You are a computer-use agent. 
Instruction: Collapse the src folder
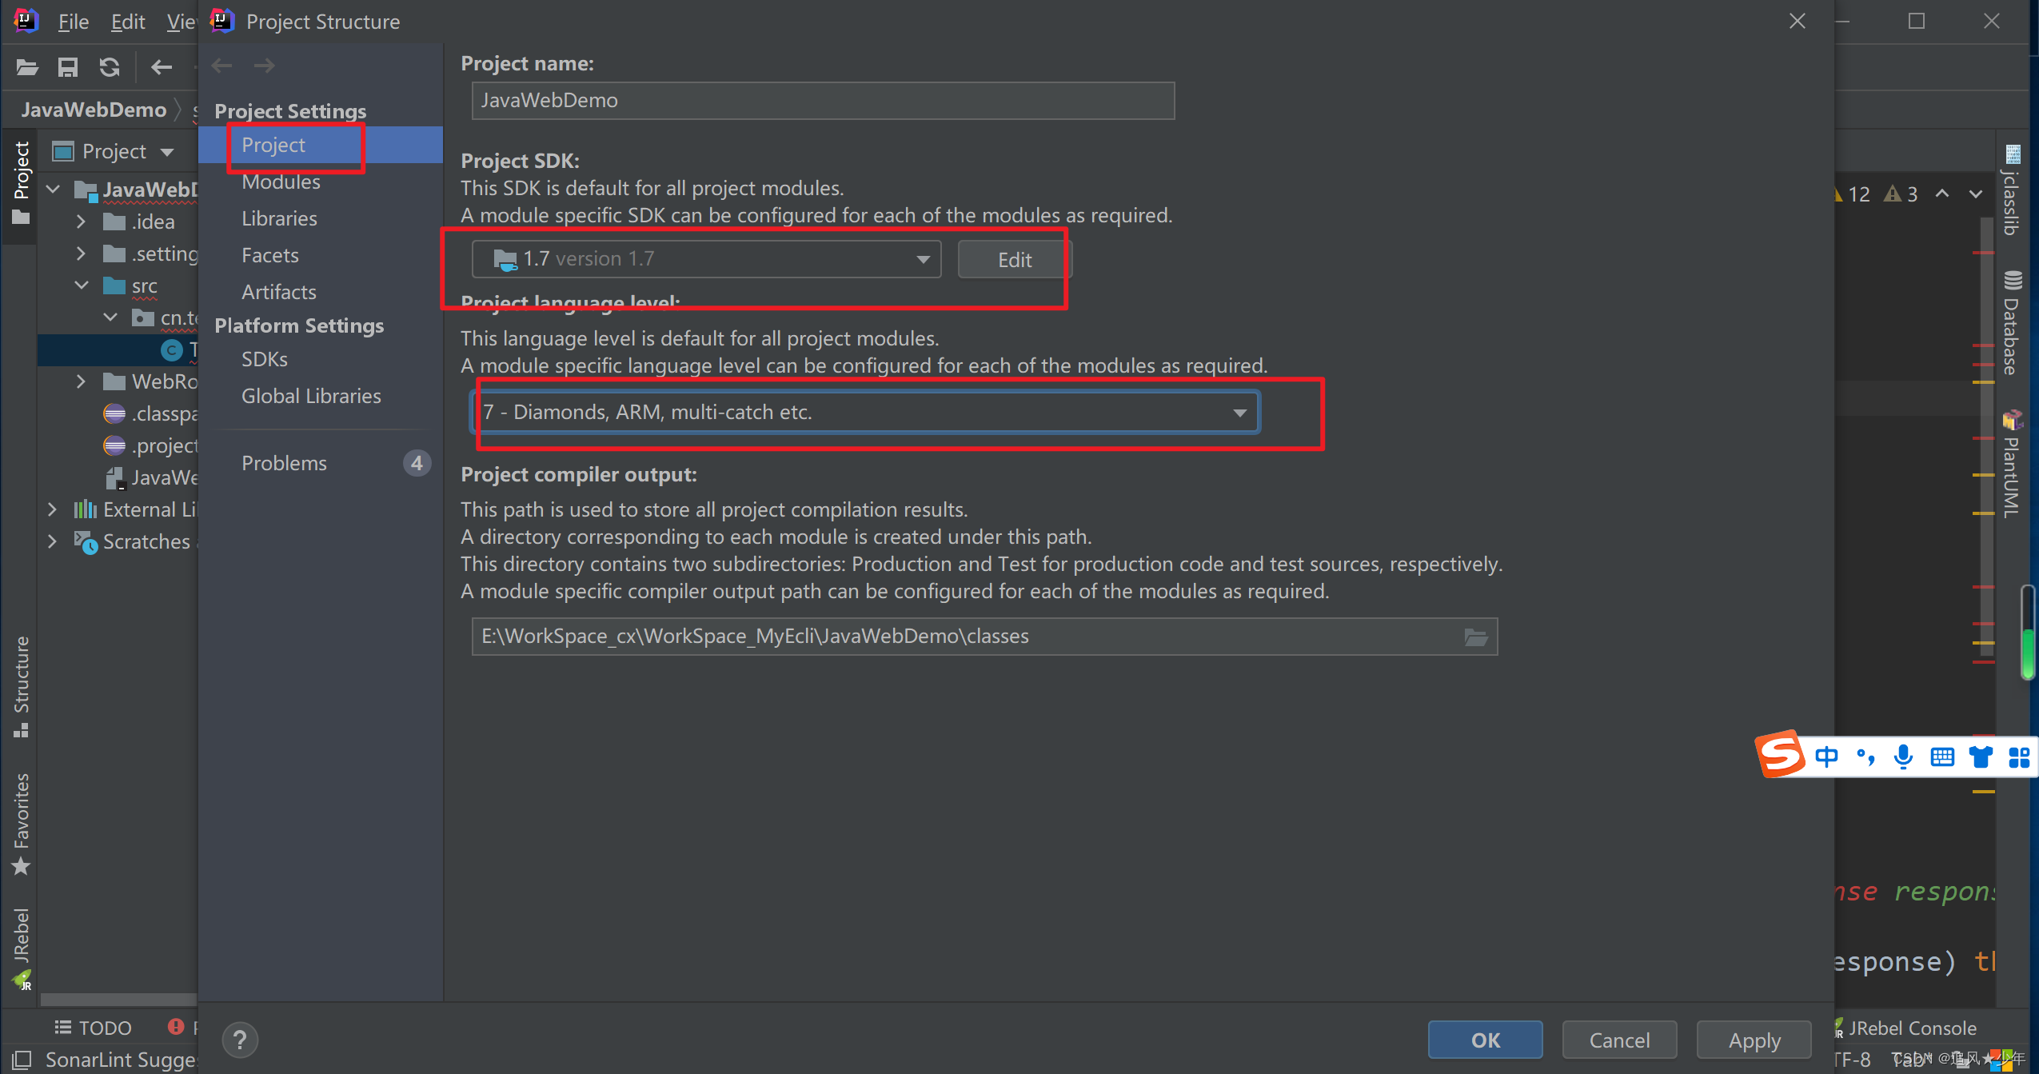coord(82,285)
